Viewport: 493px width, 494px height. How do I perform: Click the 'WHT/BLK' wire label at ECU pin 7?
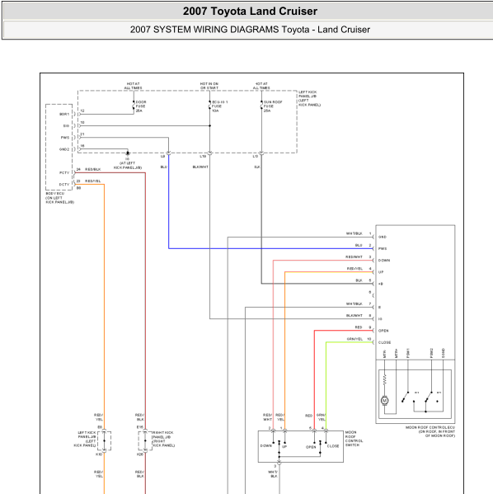[354, 304]
